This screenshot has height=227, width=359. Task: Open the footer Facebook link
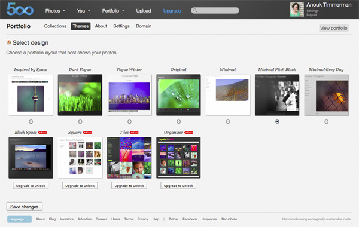click(190, 219)
